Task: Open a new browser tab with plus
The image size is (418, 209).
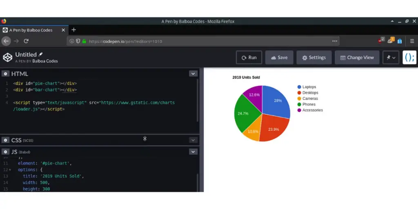Action: (74, 30)
